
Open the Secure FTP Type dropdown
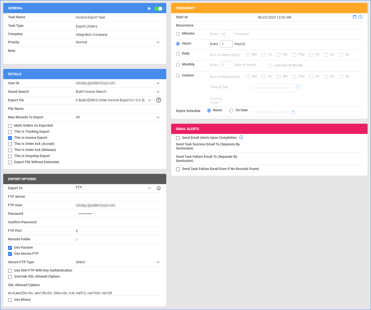158,262
